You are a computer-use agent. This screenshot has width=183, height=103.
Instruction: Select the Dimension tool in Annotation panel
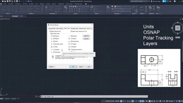point(51,8)
